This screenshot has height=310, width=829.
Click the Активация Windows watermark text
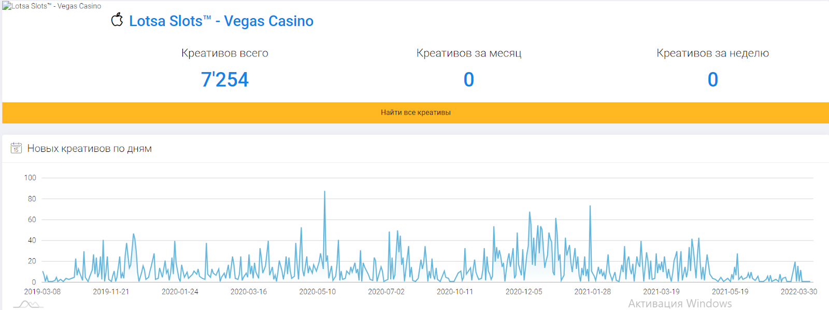(x=680, y=303)
